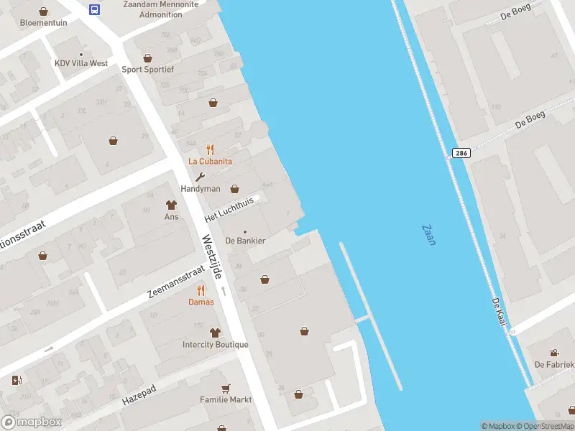This screenshot has width=575, height=431.
Task: Open the De Fabriek cinema icon
Action: 554,353
